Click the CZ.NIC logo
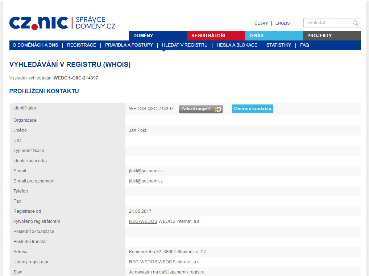369x276 pixels. point(62,23)
